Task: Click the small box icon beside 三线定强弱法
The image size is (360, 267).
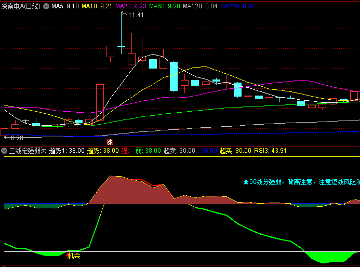Action: coord(5,151)
